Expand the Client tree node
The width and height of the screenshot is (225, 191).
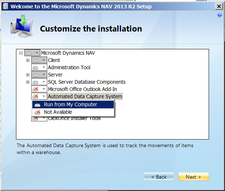[x=28, y=61]
